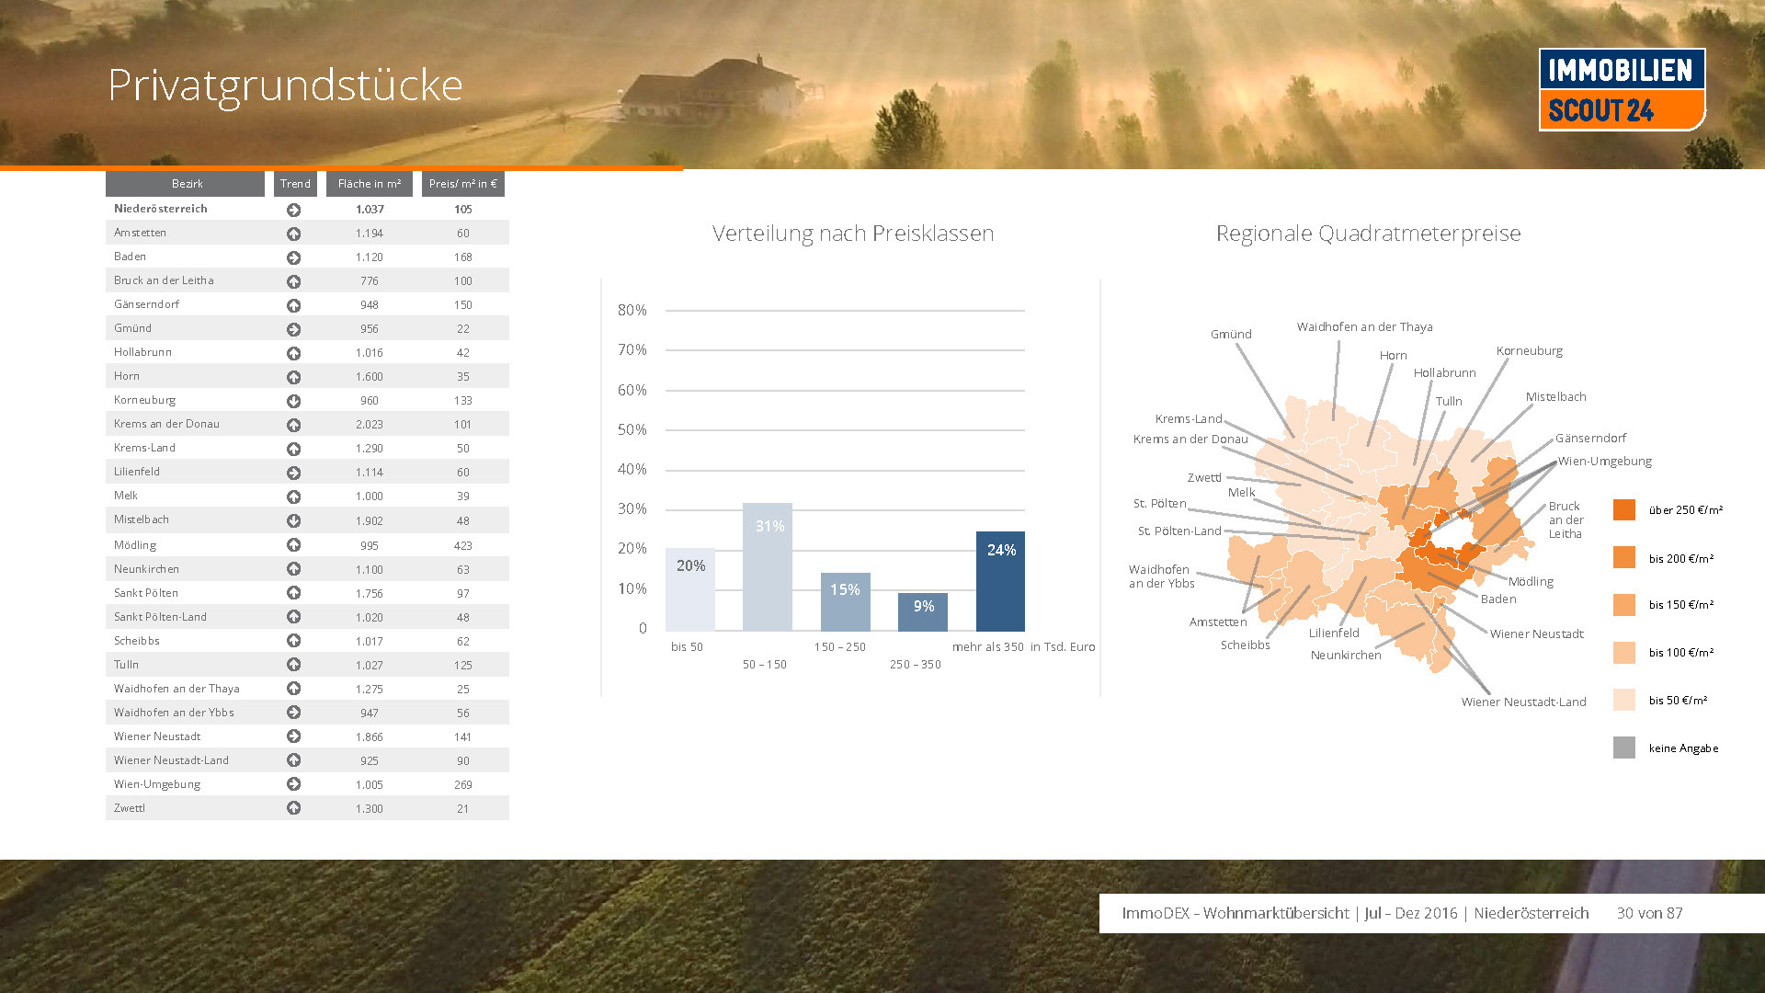
Task: Click the Fläche in m² column header
Action: 369,184
